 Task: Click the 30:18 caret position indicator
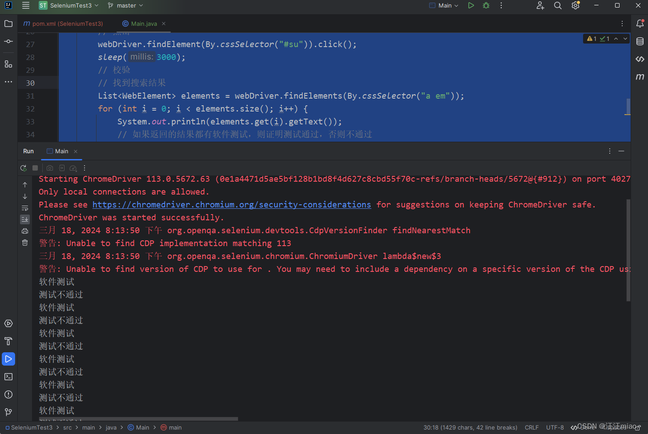(470, 428)
